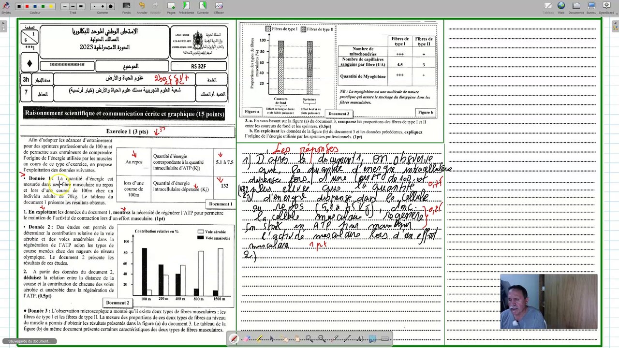Add a new page with Pages
Viewport: 619px width, 348px height.
click(x=171, y=7)
